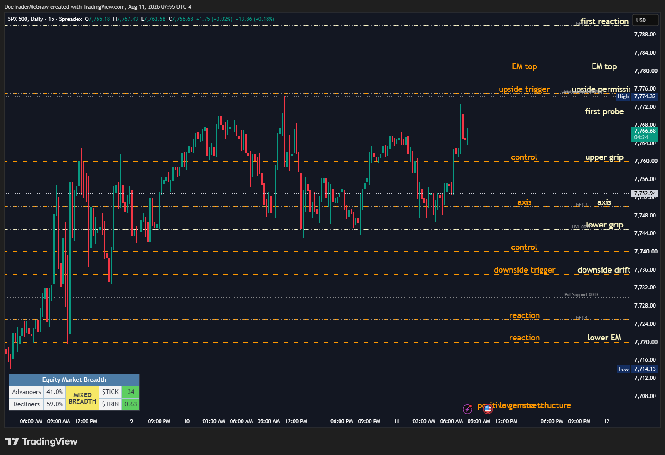Click the Advancers row label
This screenshot has width=665, height=455.
tap(26, 392)
